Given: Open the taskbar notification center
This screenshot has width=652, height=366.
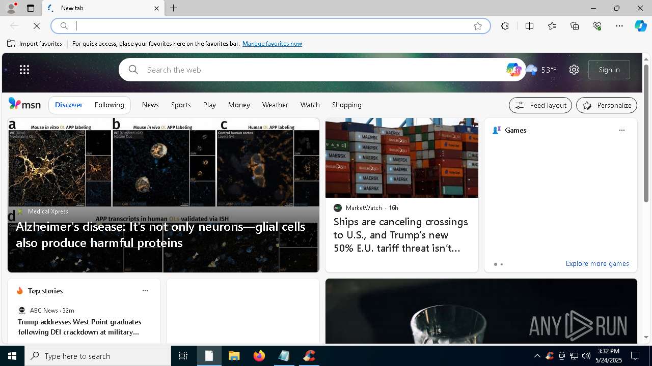Looking at the screenshot, I should 635,356.
